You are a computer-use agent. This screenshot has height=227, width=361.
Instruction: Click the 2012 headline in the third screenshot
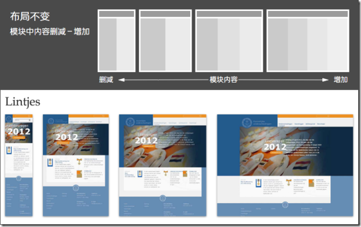[146, 140]
